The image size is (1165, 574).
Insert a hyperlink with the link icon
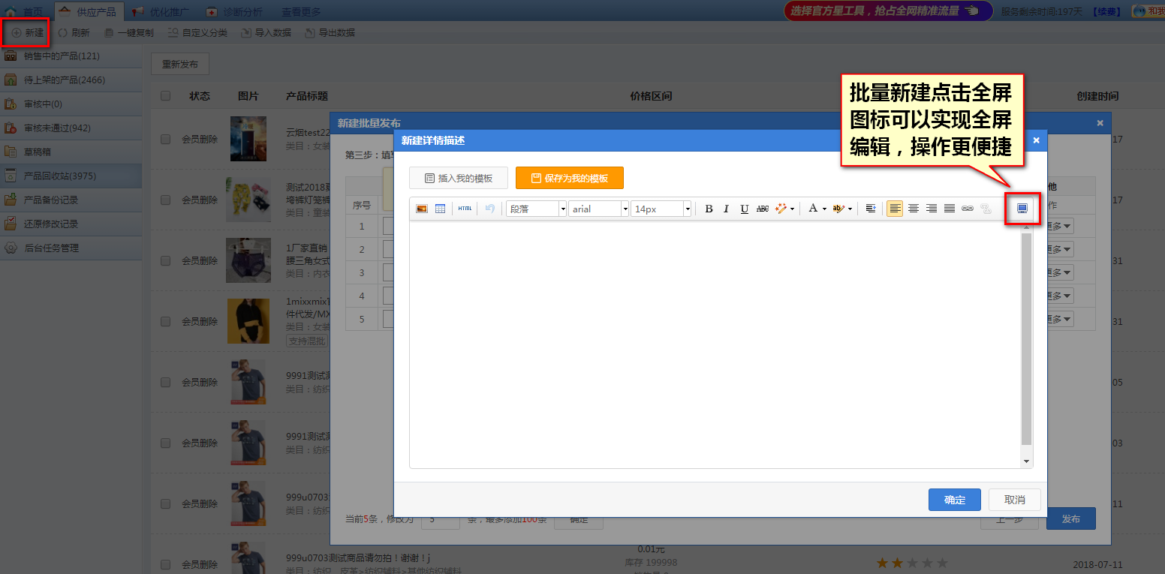[968, 209]
